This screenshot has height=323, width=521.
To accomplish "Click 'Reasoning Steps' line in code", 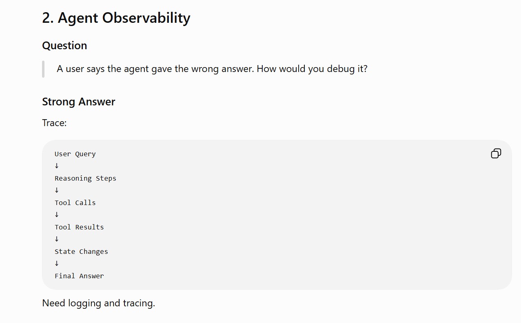I will click(x=85, y=178).
